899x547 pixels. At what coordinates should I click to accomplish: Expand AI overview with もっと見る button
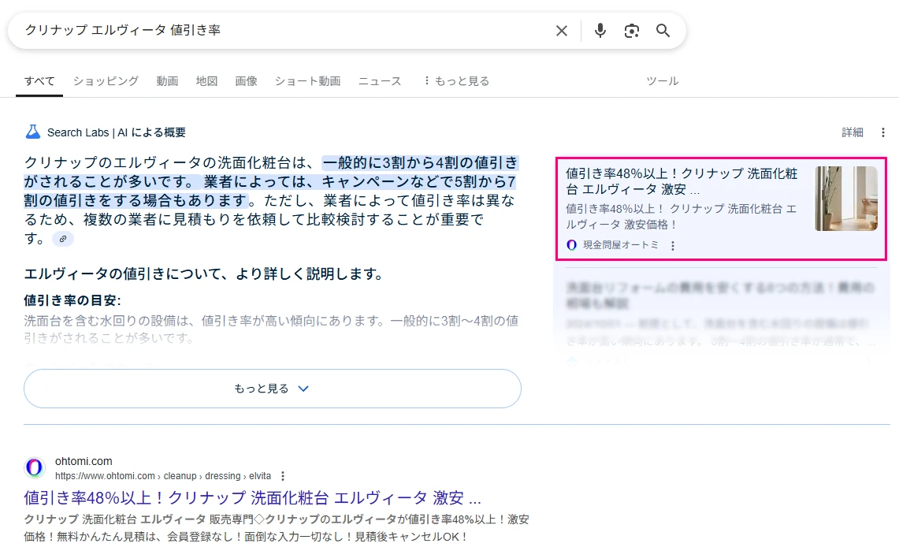point(273,389)
